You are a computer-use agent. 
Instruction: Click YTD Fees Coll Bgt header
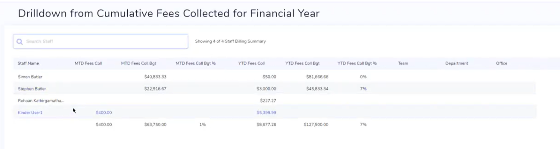point(302,64)
